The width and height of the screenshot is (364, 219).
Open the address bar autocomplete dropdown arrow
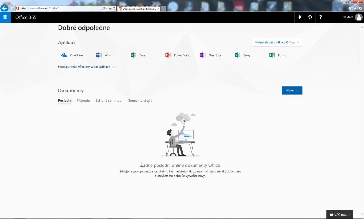tap(107, 8)
